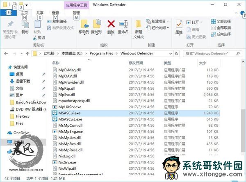Expand the chevron after 此电脑 breadcrumb
The height and width of the screenshot is (182, 246).
pyautogui.click(x=58, y=54)
